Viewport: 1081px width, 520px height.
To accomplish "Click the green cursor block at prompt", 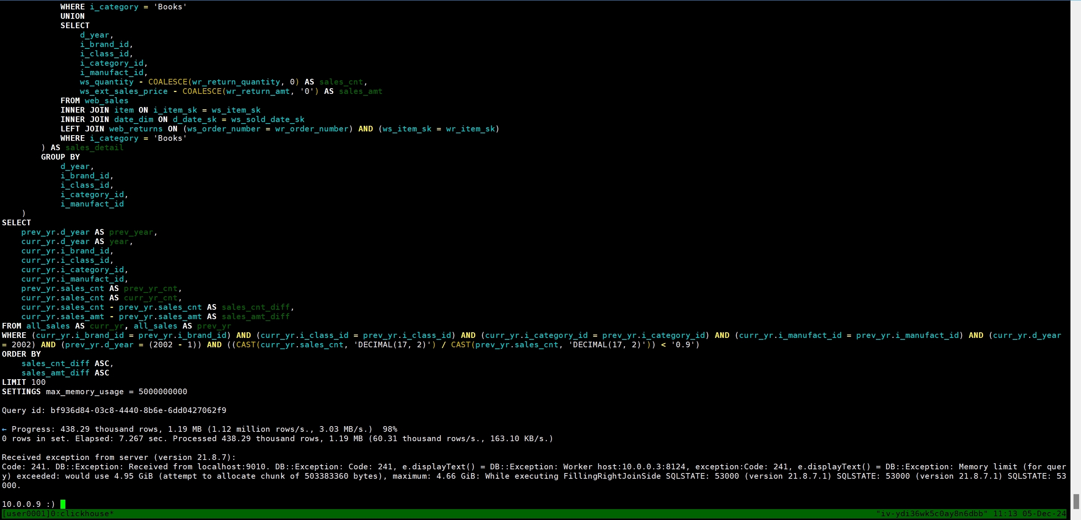I will tap(63, 504).
